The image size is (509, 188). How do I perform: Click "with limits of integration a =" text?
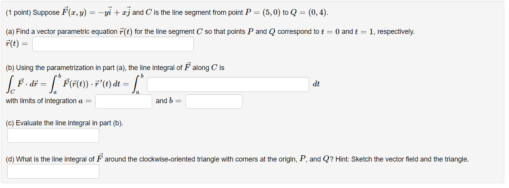tap(49, 101)
